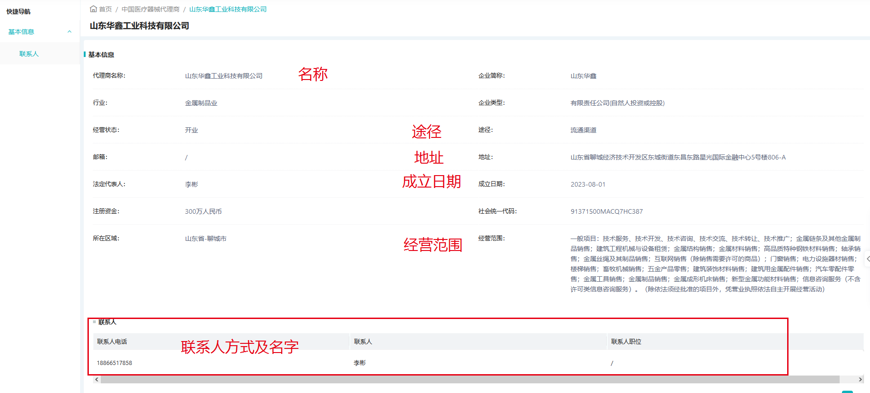
Task: Click the credit code 91371500MACQ7HC387
Action: (607, 211)
